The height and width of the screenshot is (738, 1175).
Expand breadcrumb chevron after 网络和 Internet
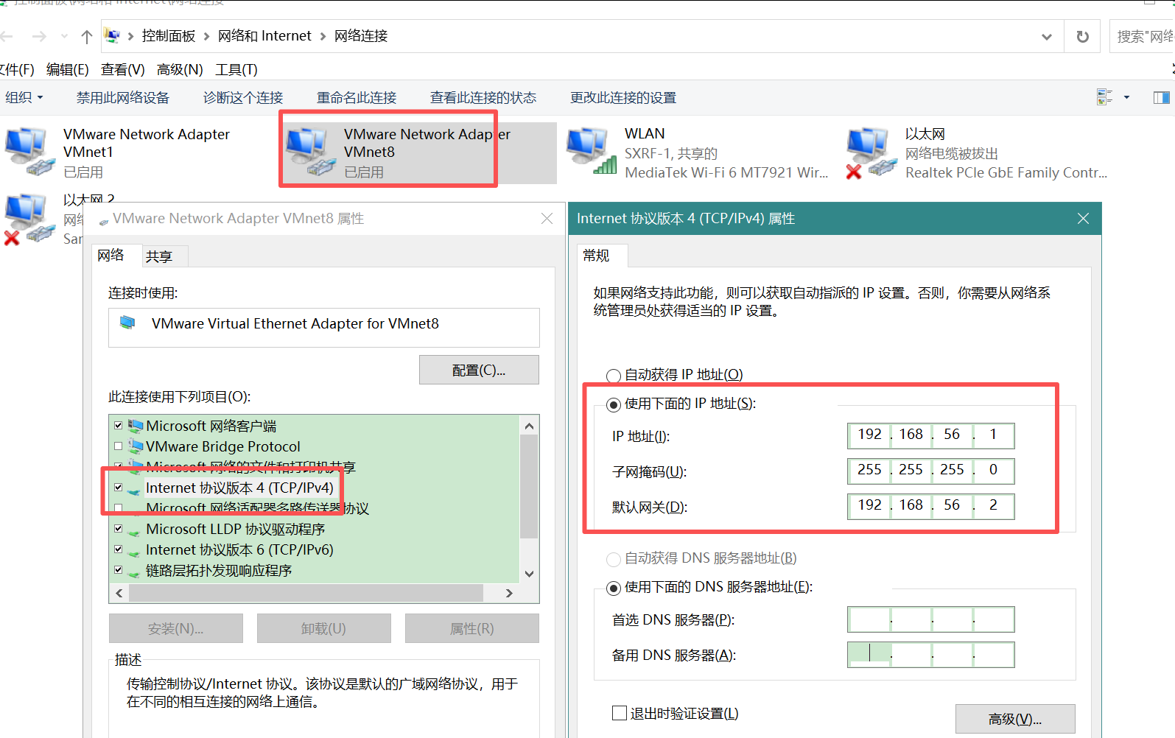coord(323,36)
